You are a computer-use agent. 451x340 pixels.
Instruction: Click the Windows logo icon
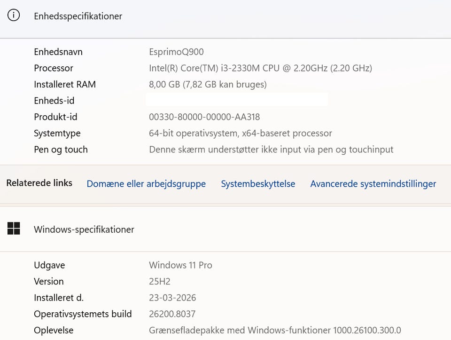tap(14, 229)
